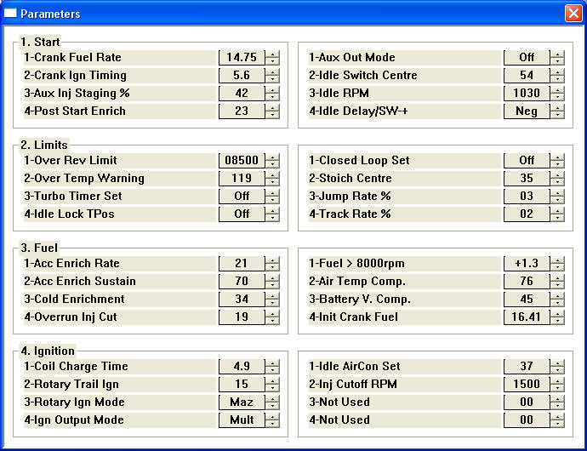
Task: Click the Closed Loop Set value Off
Action: coord(527,161)
